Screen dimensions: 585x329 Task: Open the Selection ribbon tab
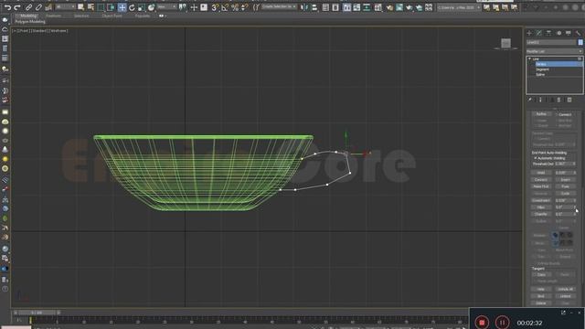coord(81,16)
